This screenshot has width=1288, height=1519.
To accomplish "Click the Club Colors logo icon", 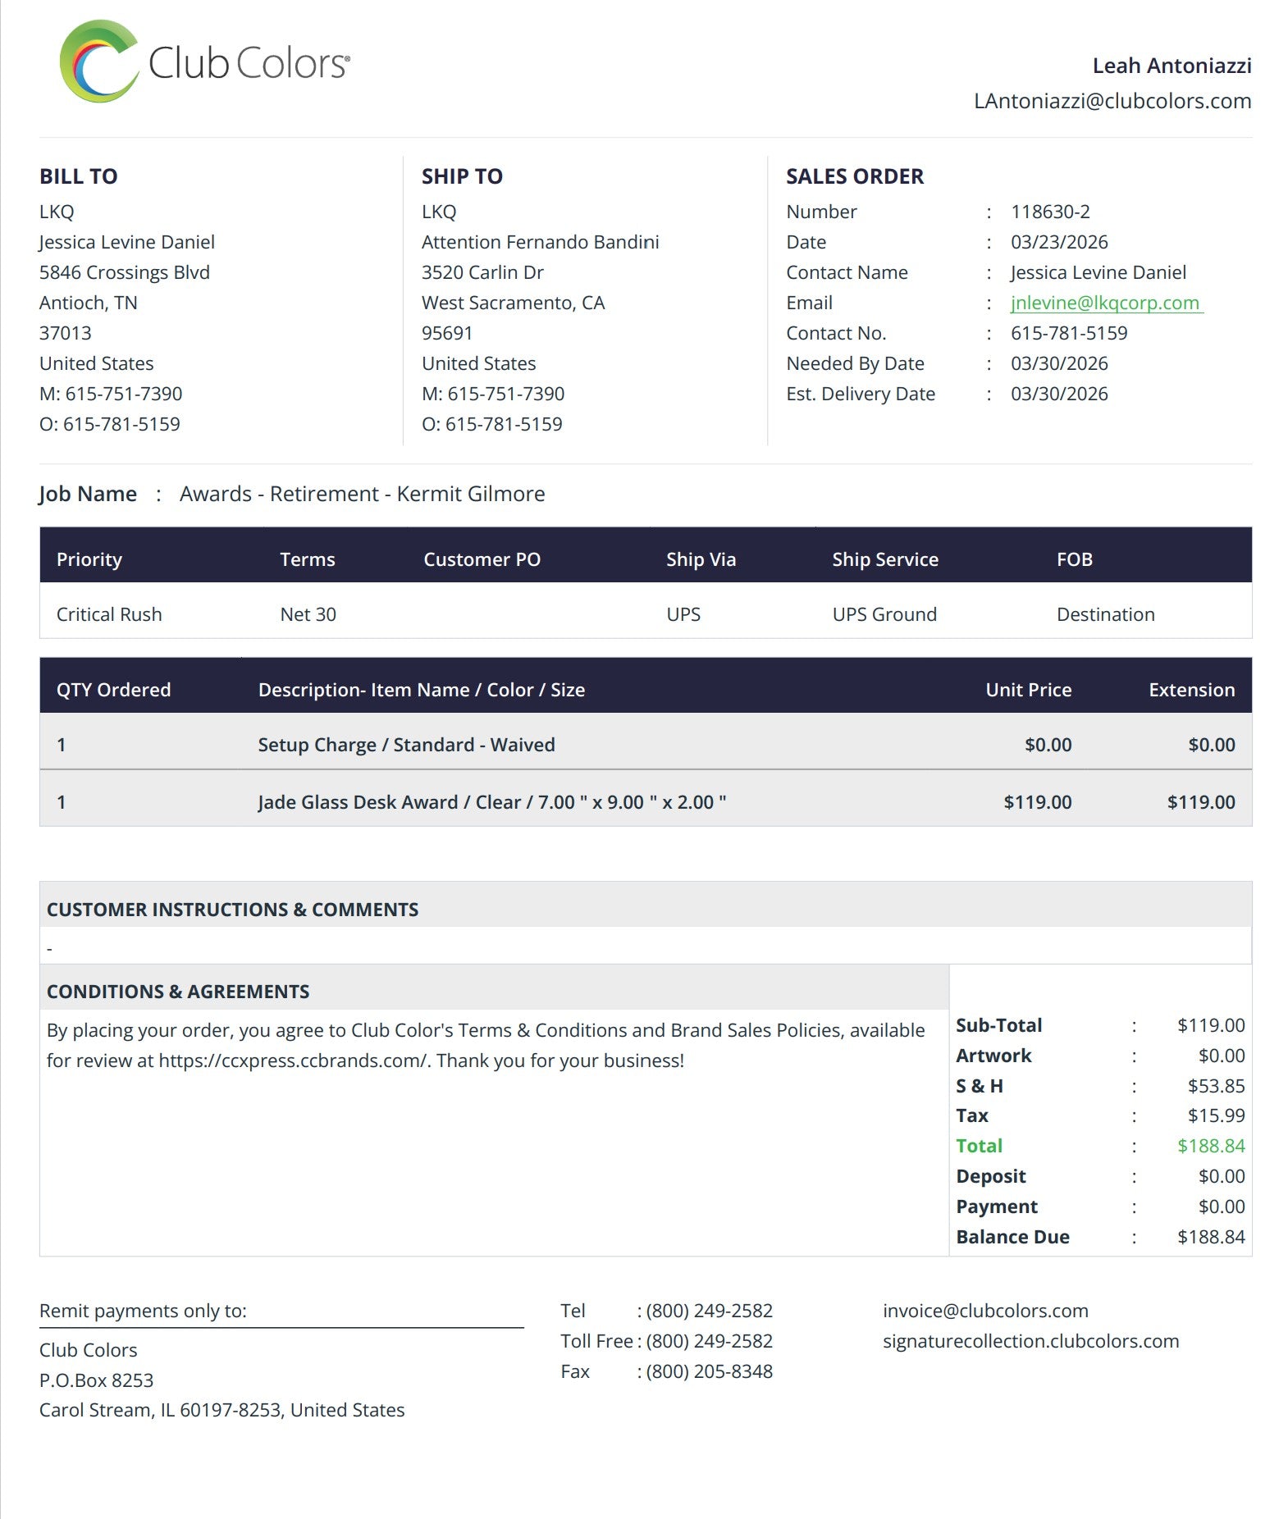I will tap(98, 62).
